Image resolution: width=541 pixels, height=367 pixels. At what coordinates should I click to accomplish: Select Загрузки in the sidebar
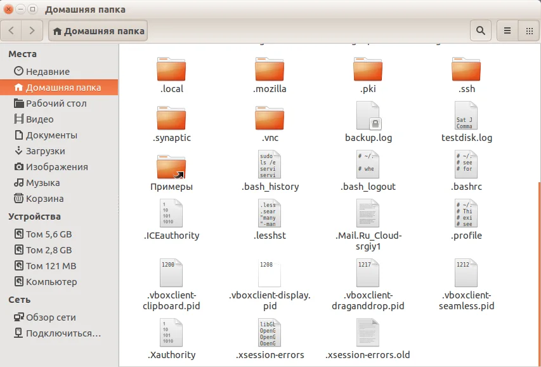46,151
